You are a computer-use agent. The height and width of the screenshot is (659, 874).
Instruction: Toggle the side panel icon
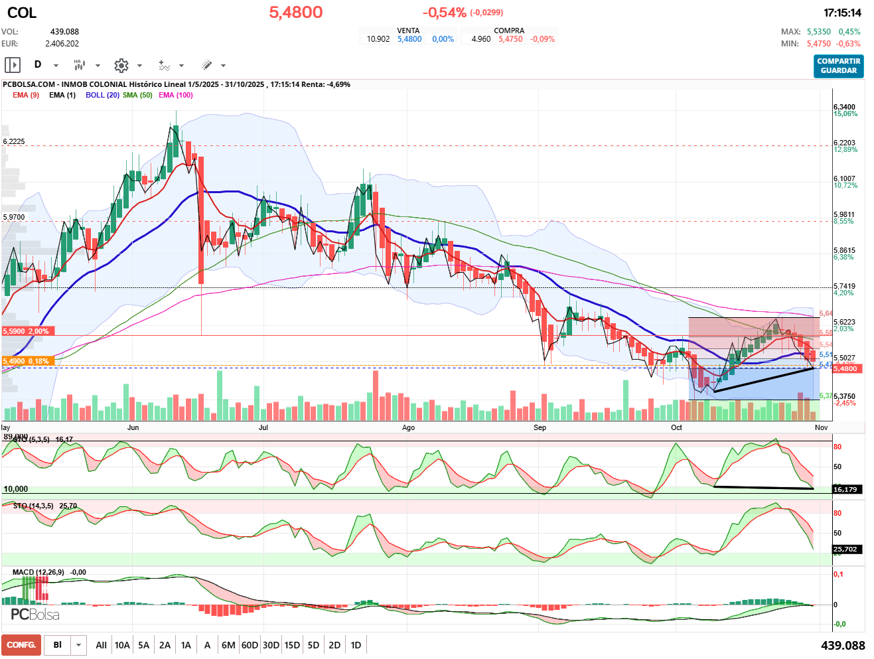(x=13, y=65)
